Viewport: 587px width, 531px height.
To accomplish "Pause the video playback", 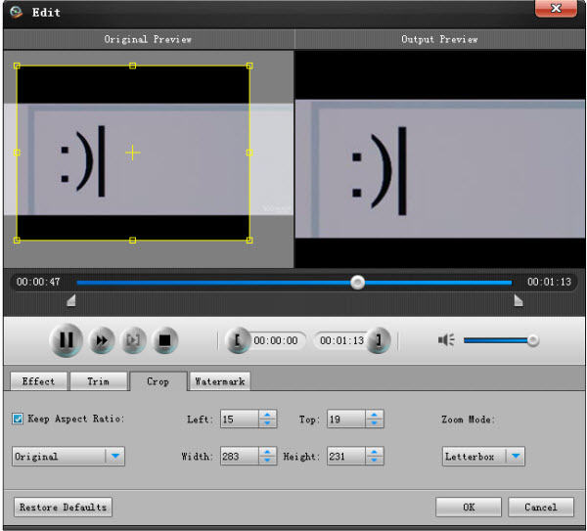I will pos(66,340).
